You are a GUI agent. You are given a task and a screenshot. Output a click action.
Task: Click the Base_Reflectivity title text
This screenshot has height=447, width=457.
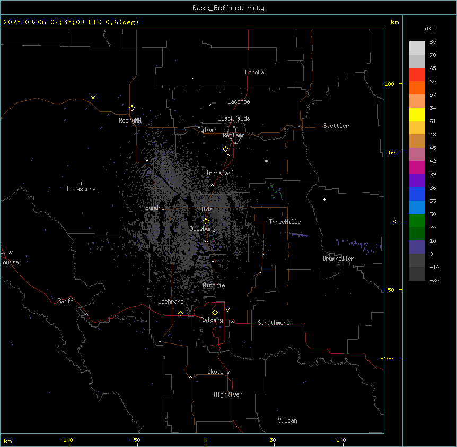(228, 8)
